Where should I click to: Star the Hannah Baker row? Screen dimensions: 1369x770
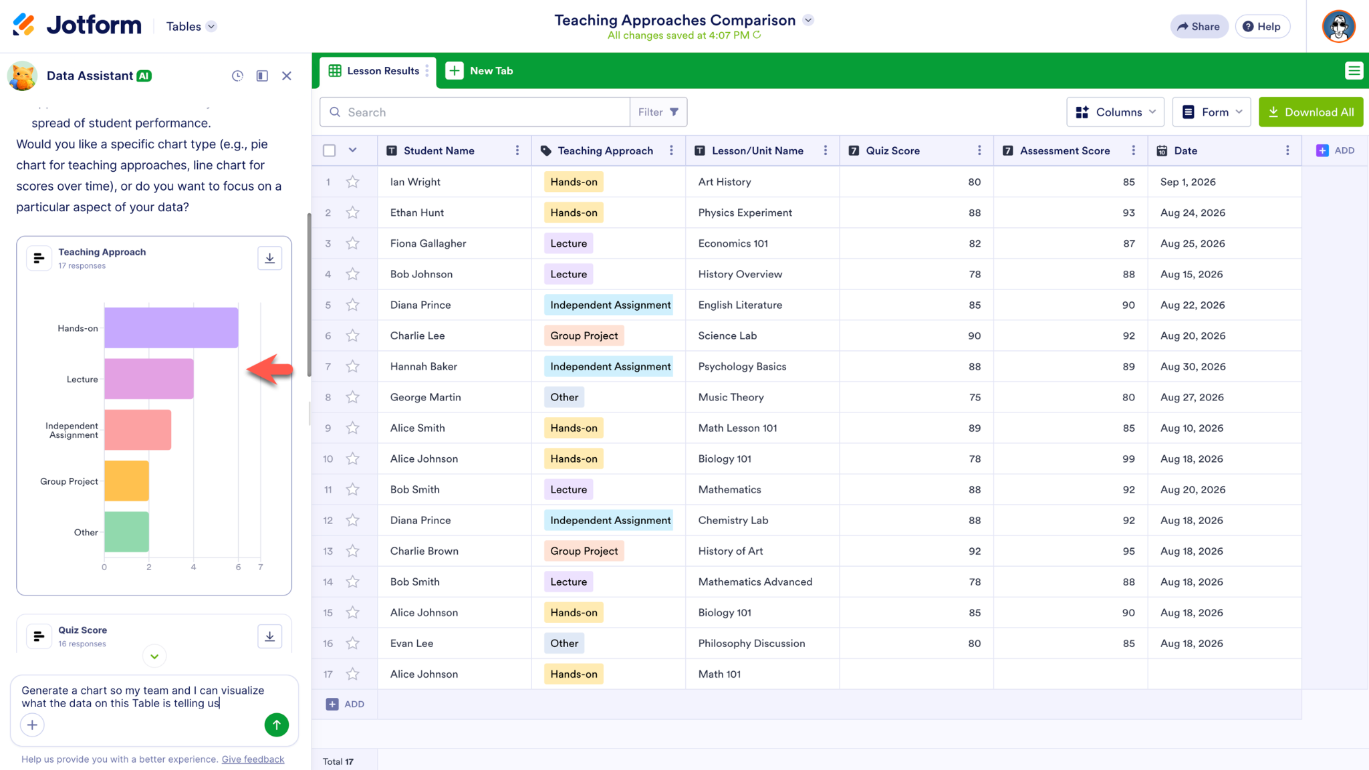(x=352, y=366)
